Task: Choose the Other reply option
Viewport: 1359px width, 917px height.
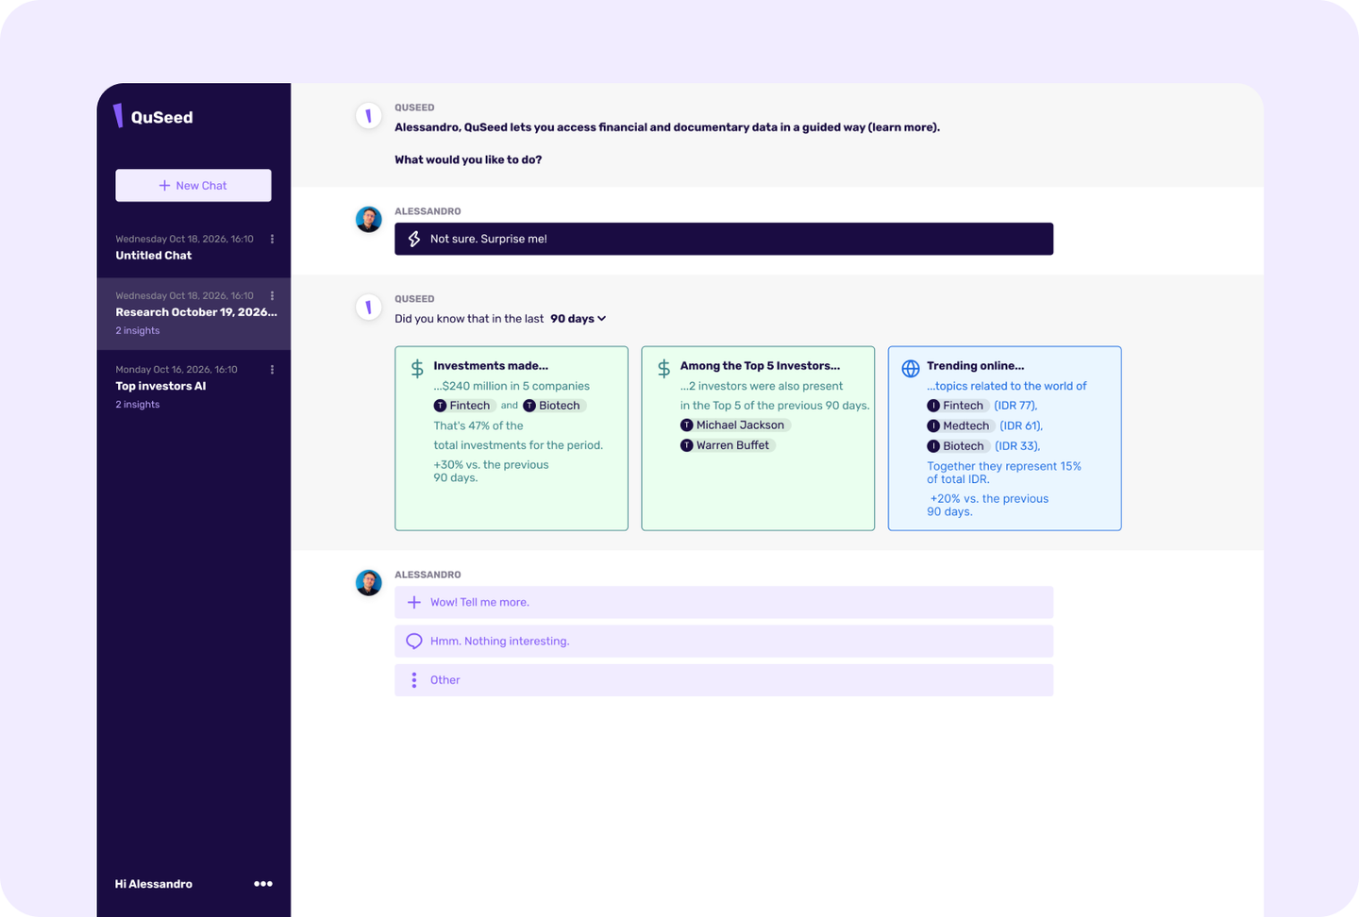Action: click(x=724, y=679)
